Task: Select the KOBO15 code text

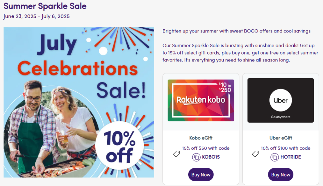Action: 211,157
